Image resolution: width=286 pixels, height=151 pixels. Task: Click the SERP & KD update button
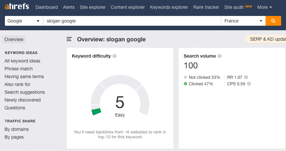pos(266,39)
